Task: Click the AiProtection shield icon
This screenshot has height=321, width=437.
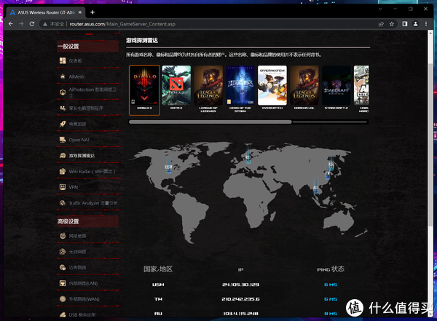Action: (63, 92)
